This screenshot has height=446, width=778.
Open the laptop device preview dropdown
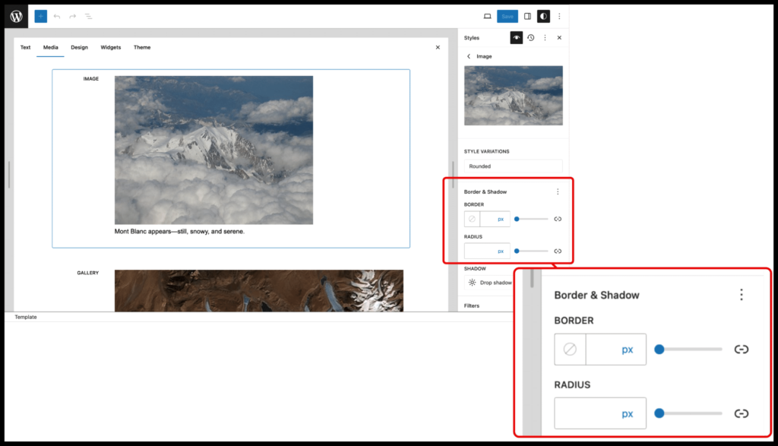pos(487,16)
